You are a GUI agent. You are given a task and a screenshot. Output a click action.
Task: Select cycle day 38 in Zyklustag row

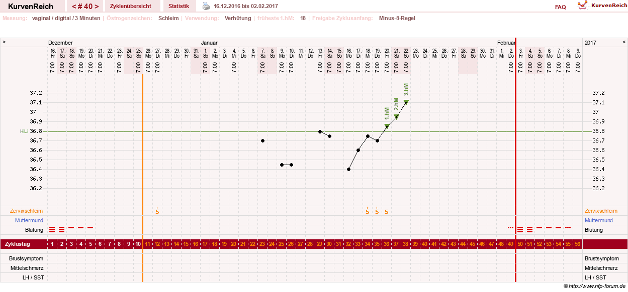pyautogui.click(x=406, y=244)
